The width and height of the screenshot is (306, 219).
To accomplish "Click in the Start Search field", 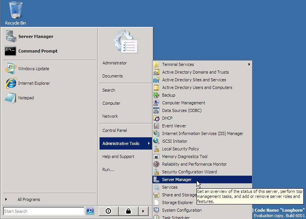I will click(44, 211).
